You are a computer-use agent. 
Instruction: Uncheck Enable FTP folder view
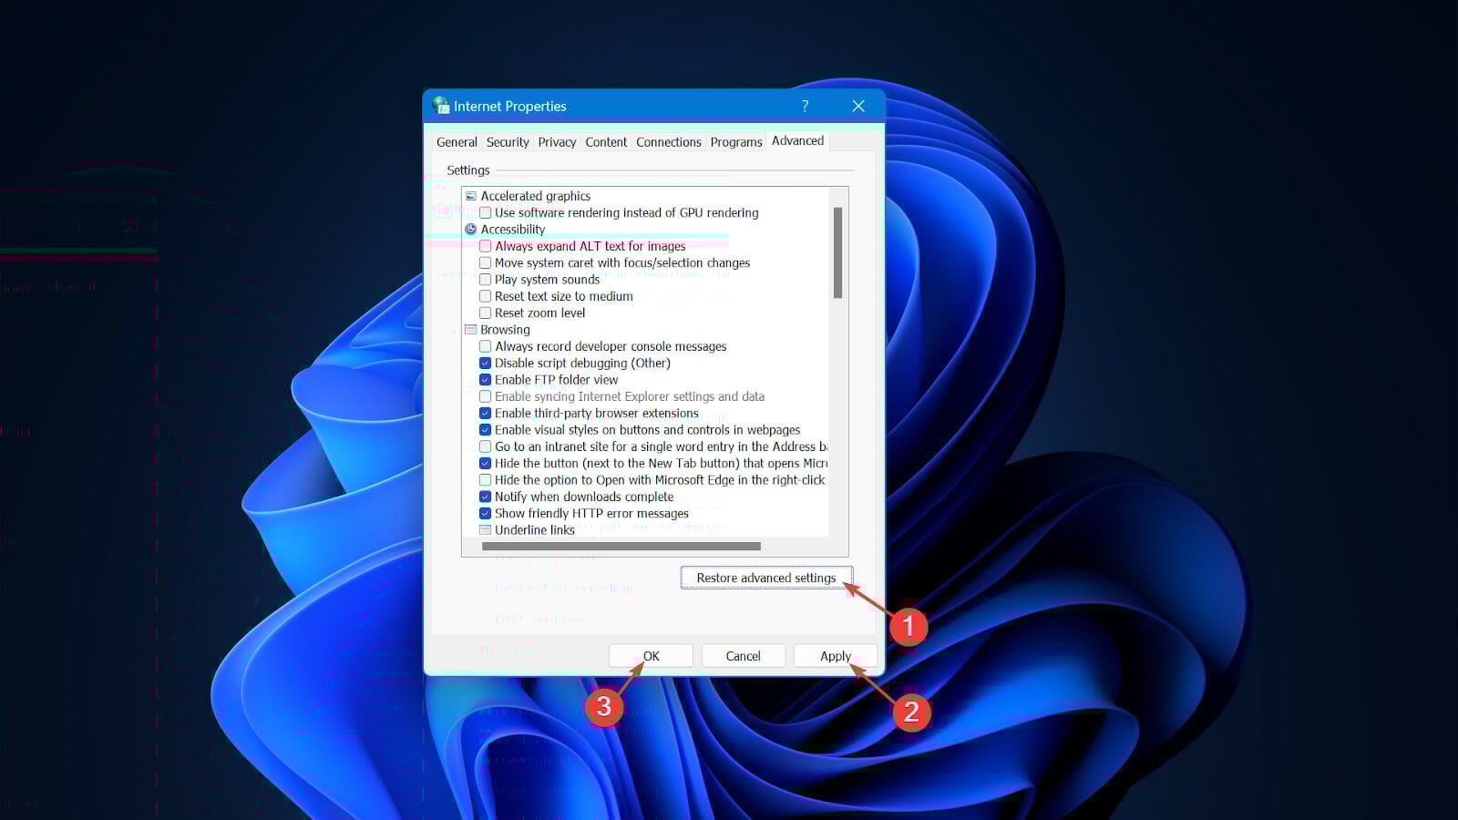485,380
